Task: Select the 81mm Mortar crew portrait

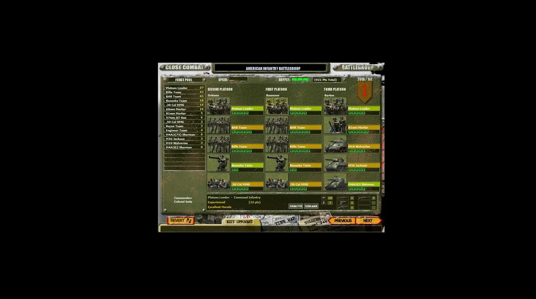Action: point(335,125)
